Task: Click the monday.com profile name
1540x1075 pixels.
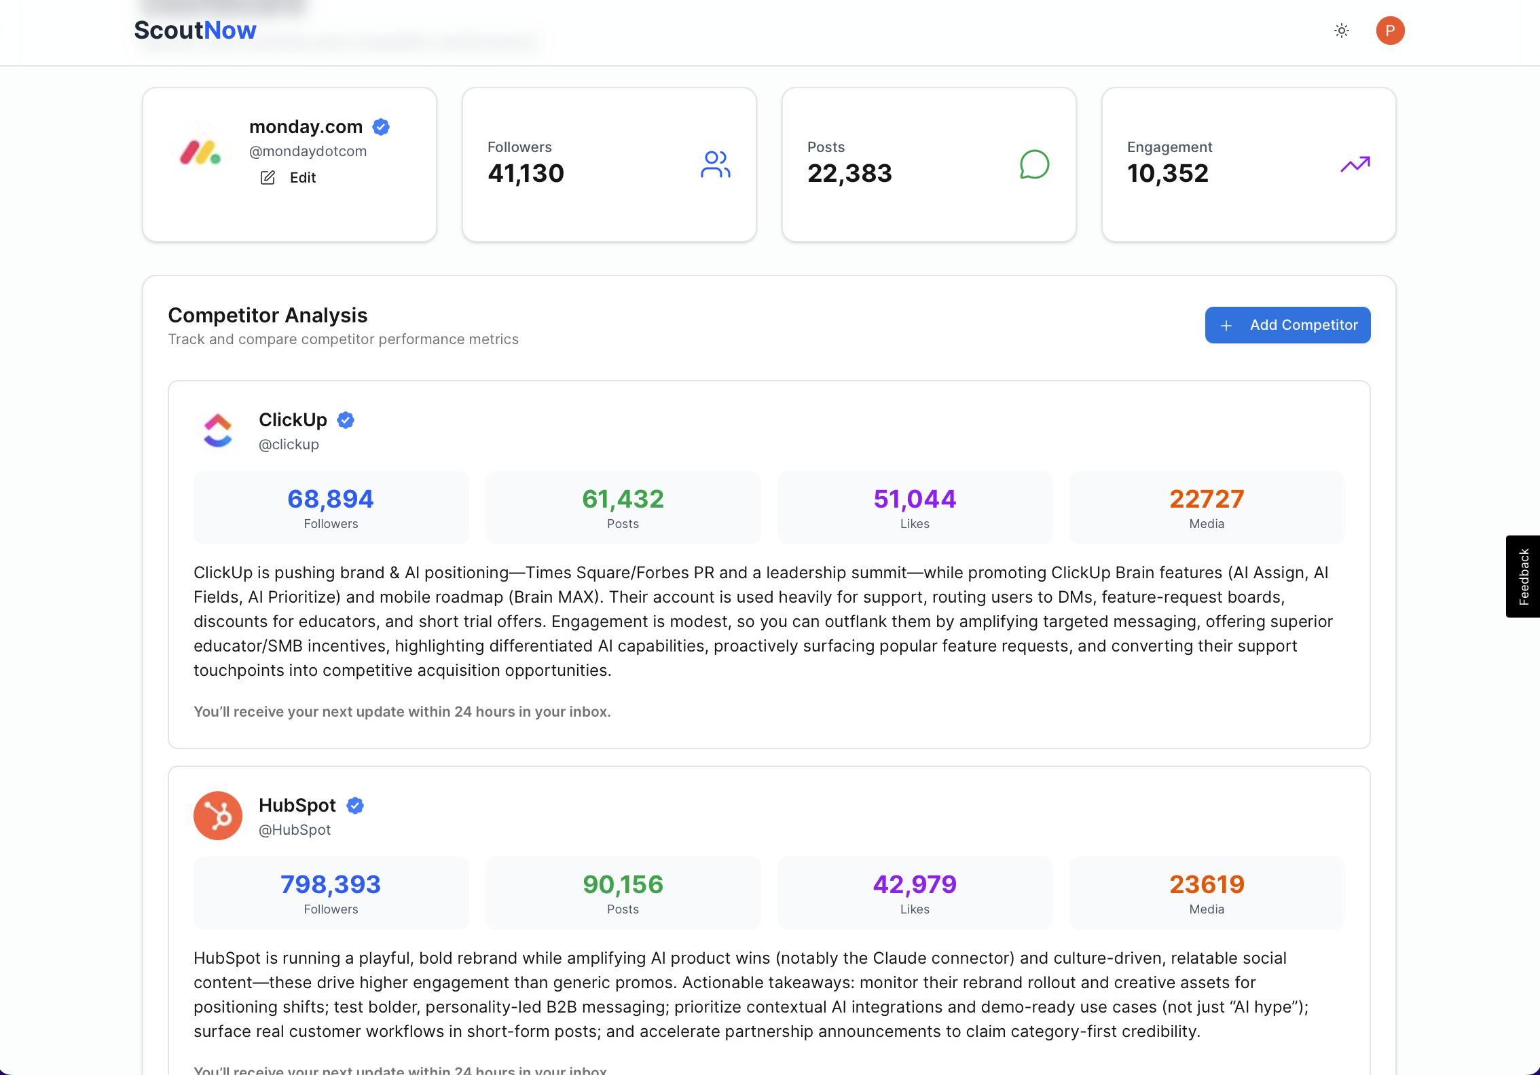Action: pos(306,127)
